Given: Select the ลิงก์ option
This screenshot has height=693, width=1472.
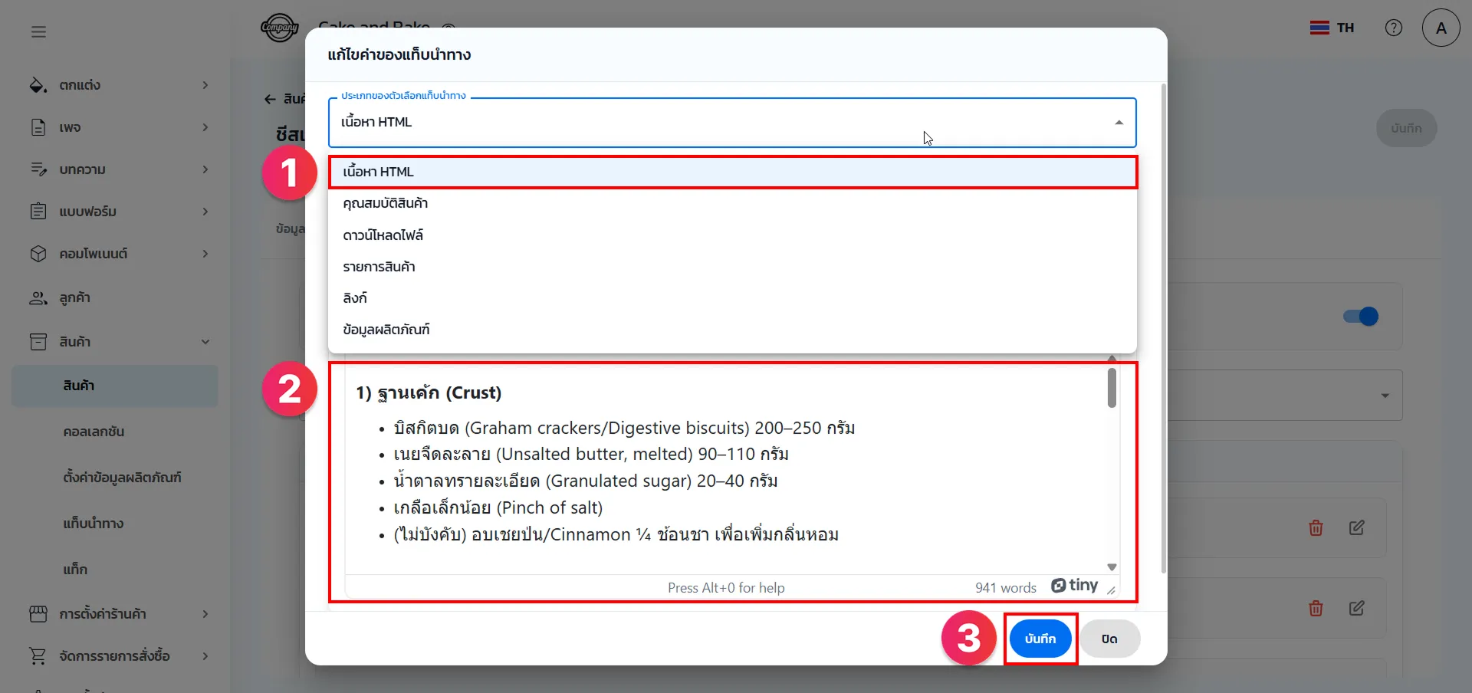Looking at the screenshot, I should coord(355,298).
